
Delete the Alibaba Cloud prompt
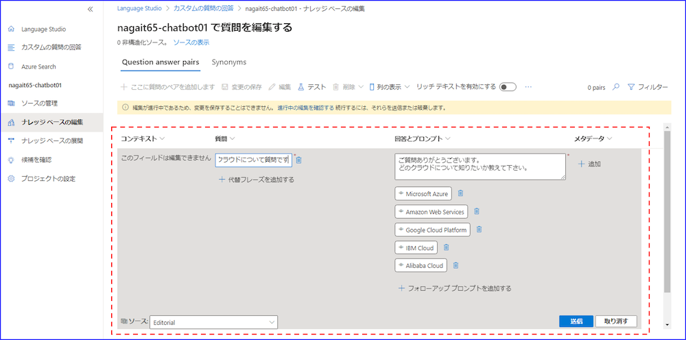tap(456, 265)
